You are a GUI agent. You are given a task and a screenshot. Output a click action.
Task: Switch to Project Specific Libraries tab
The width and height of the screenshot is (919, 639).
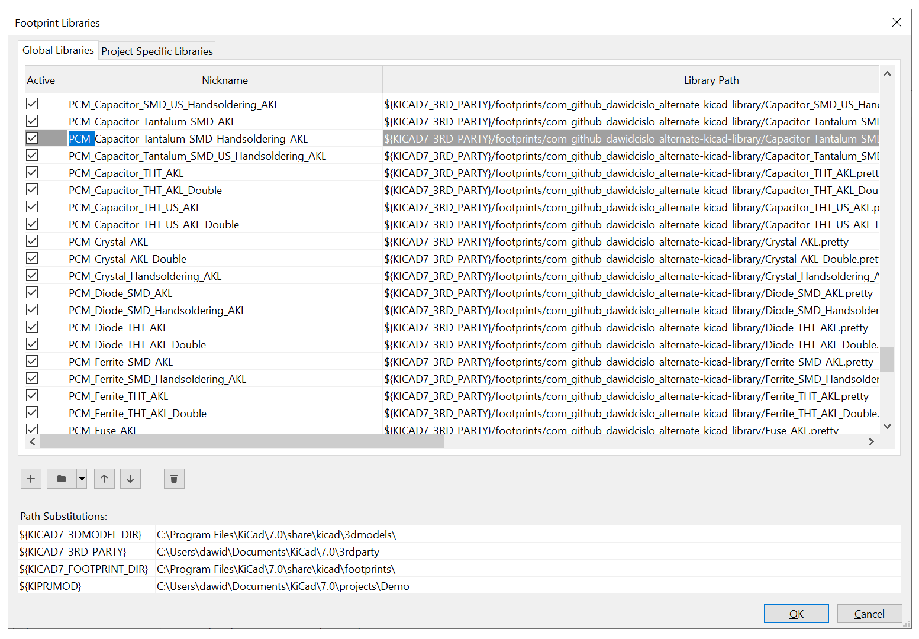click(157, 51)
